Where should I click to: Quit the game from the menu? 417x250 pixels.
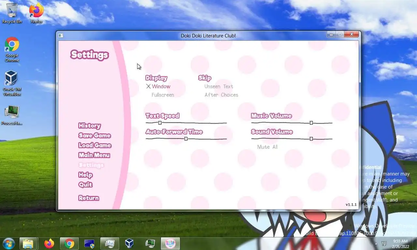(85, 185)
